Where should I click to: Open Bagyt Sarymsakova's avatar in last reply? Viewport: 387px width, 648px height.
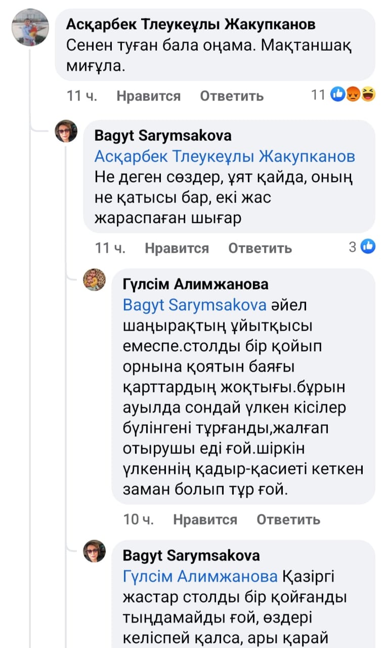coord(95,551)
